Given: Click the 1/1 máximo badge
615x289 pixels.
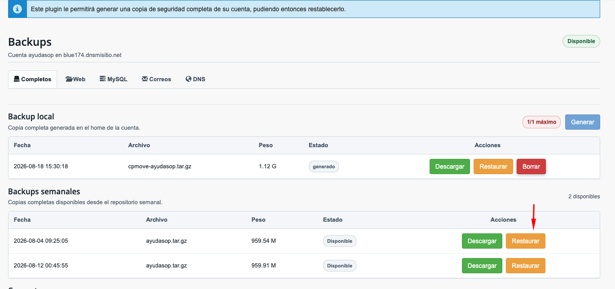Looking at the screenshot, I should coord(541,122).
